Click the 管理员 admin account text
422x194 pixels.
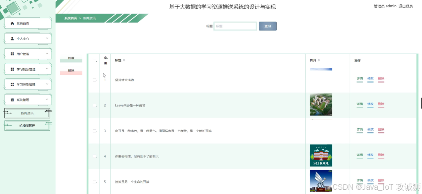tap(385, 6)
